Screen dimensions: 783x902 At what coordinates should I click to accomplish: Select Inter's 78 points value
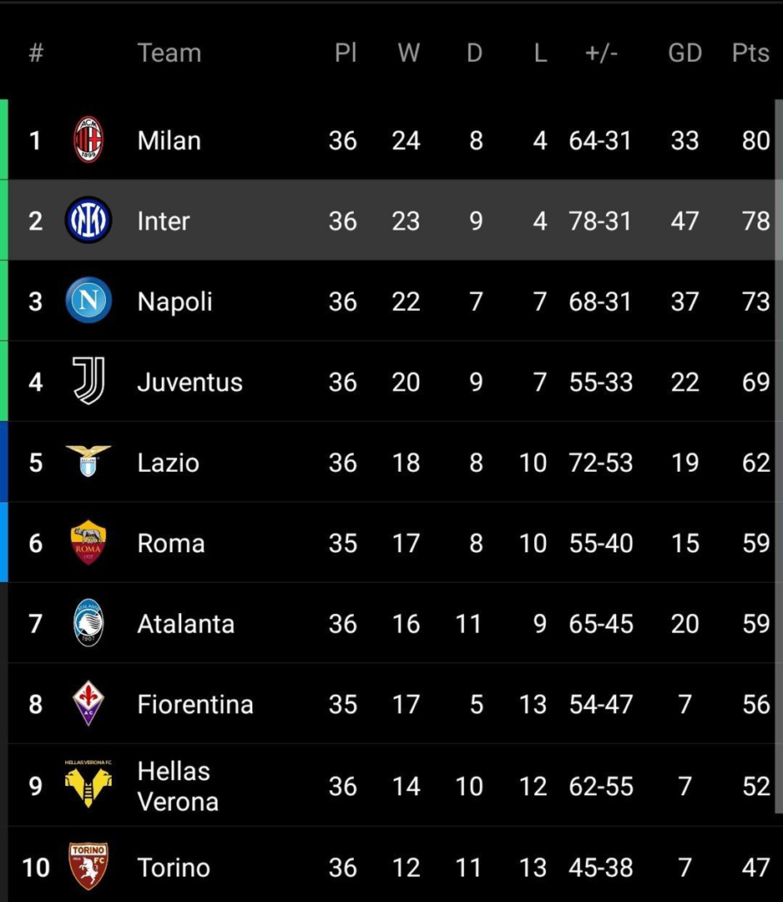point(755,220)
